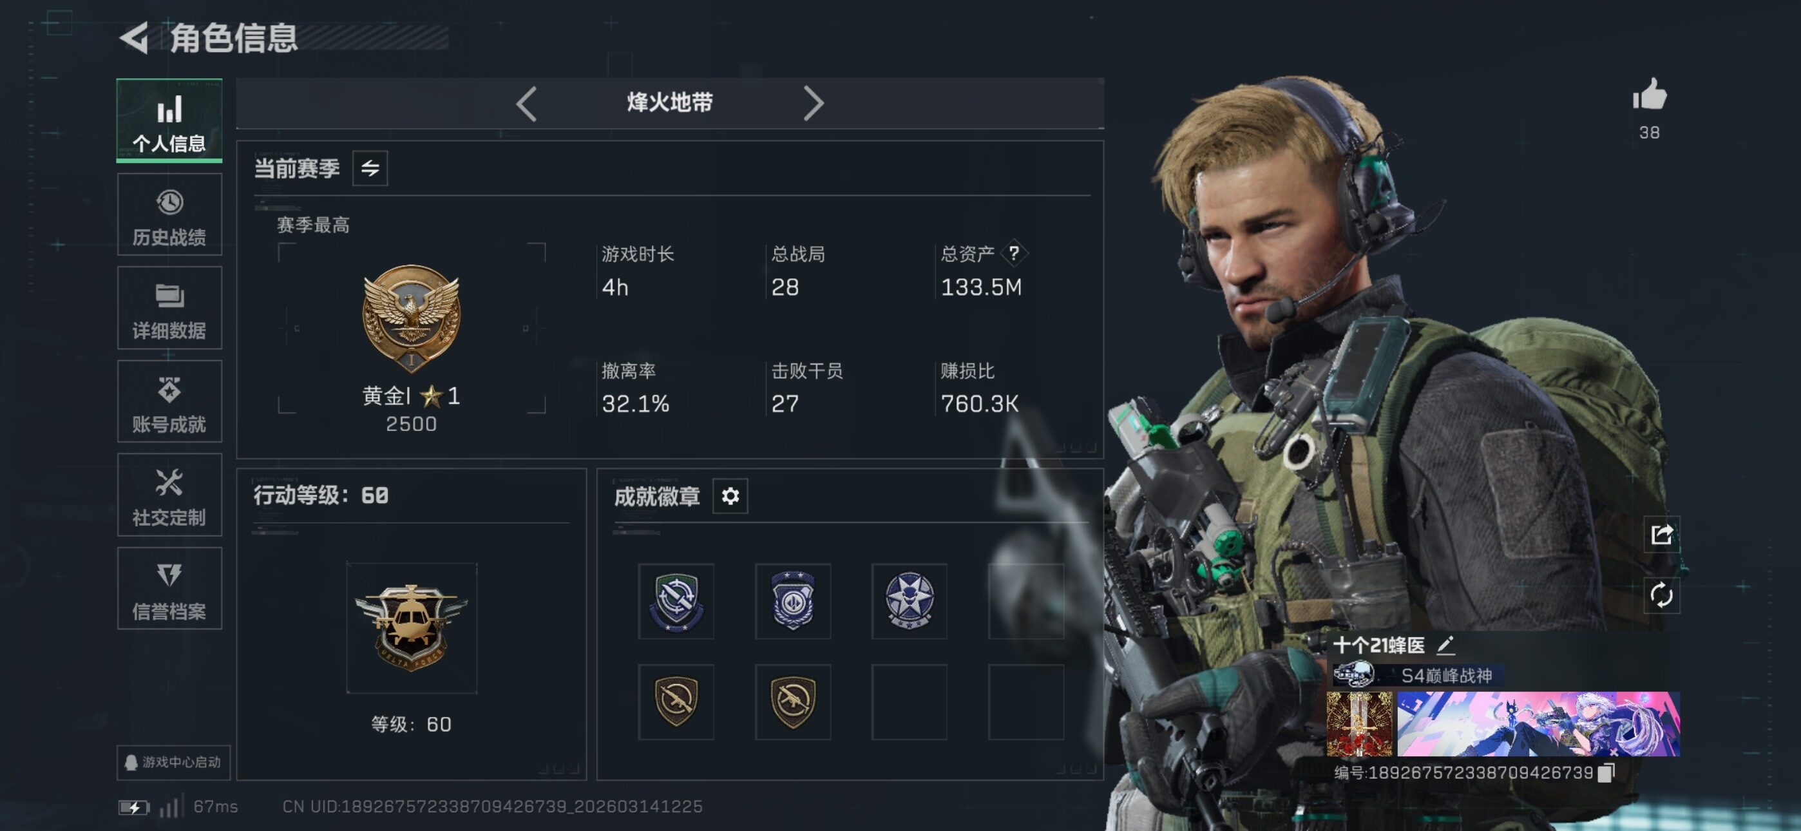
Task: Select the first empty achievement badge slot
Action: point(1025,601)
